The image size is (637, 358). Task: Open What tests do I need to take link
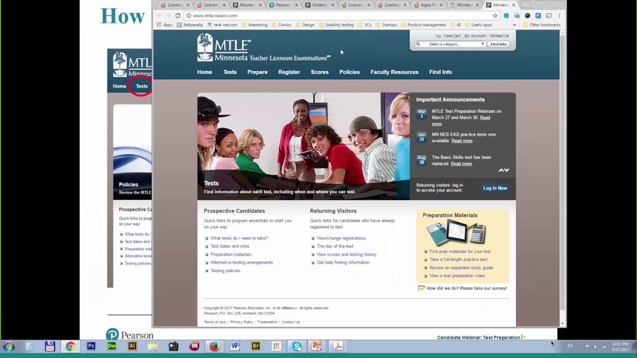(x=239, y=238)
